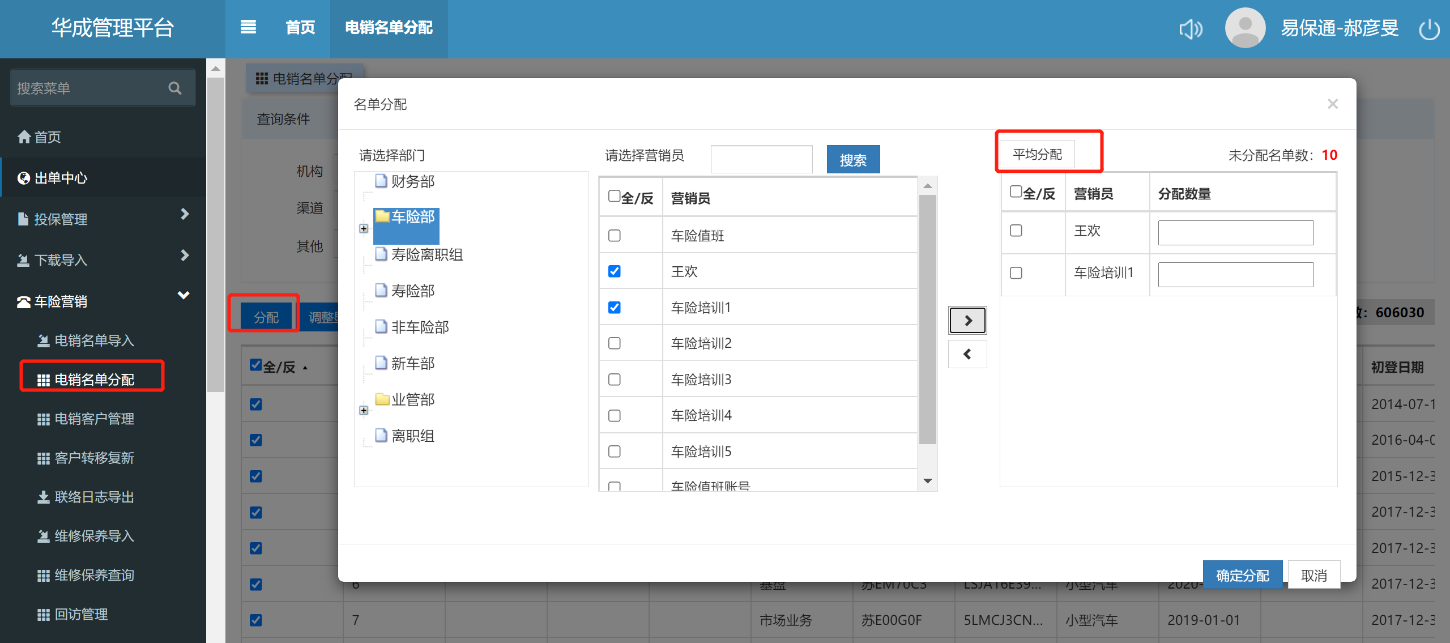Screen dimensions: 1450x643
Task: Click the user avatar icon
Action: (1245, 28)
